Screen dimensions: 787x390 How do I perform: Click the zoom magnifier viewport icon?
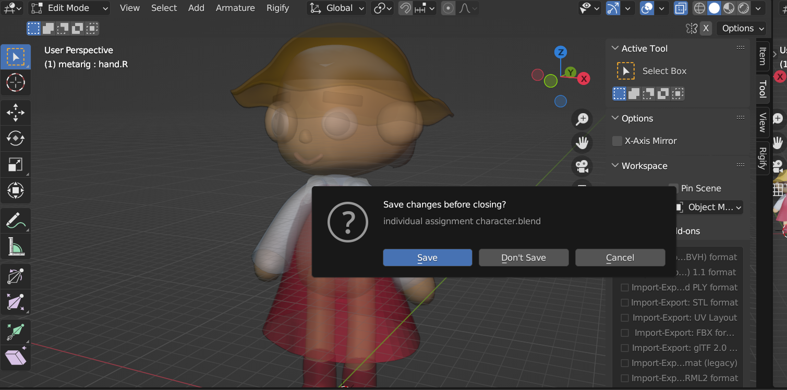click(x=582, y=119)
